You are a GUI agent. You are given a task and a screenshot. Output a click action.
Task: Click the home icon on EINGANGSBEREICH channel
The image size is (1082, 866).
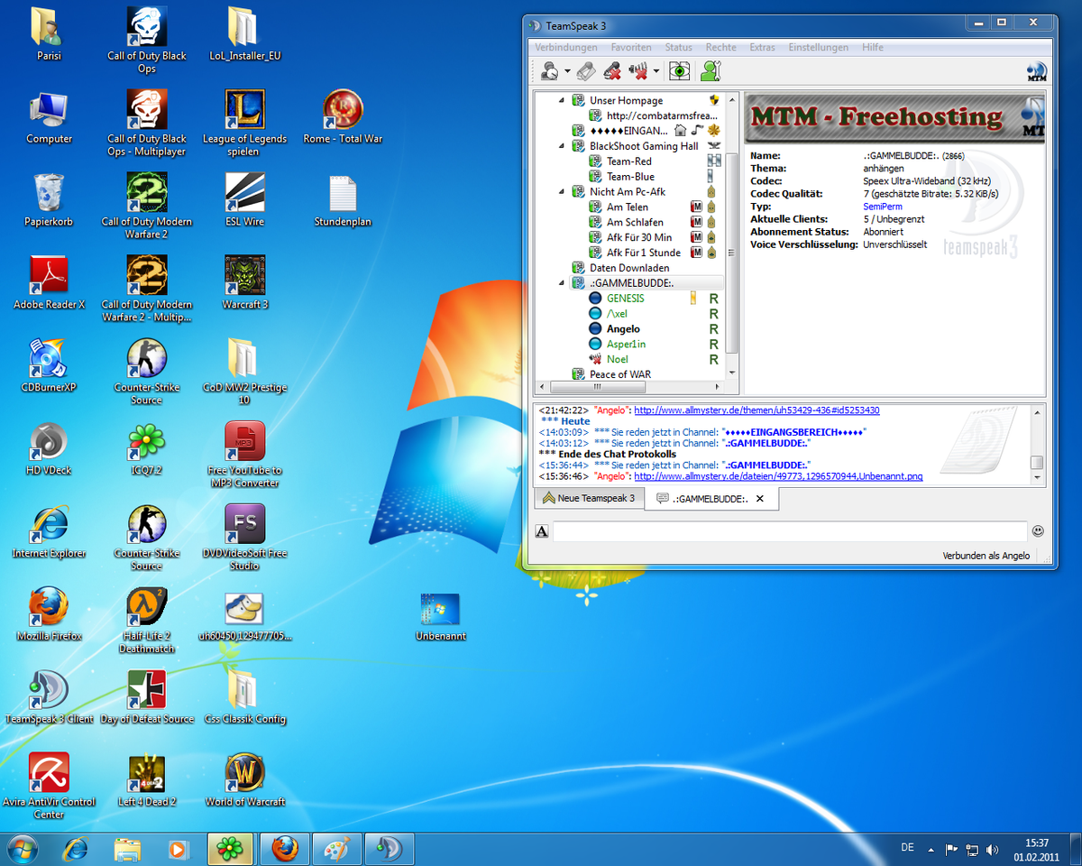pyautogui.click(x=681, y=131)
